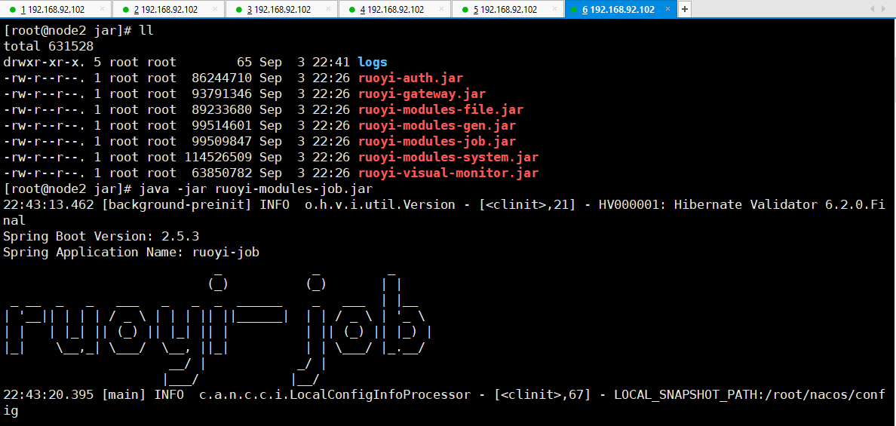Click the timestamp 22:43:20.395
This screenshot has height=426, width=896.
pos(48,394)
